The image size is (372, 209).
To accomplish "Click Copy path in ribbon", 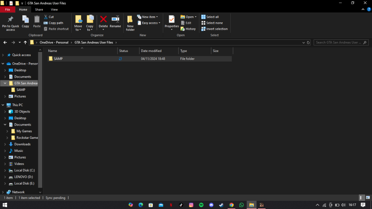I will pos(53,23).
